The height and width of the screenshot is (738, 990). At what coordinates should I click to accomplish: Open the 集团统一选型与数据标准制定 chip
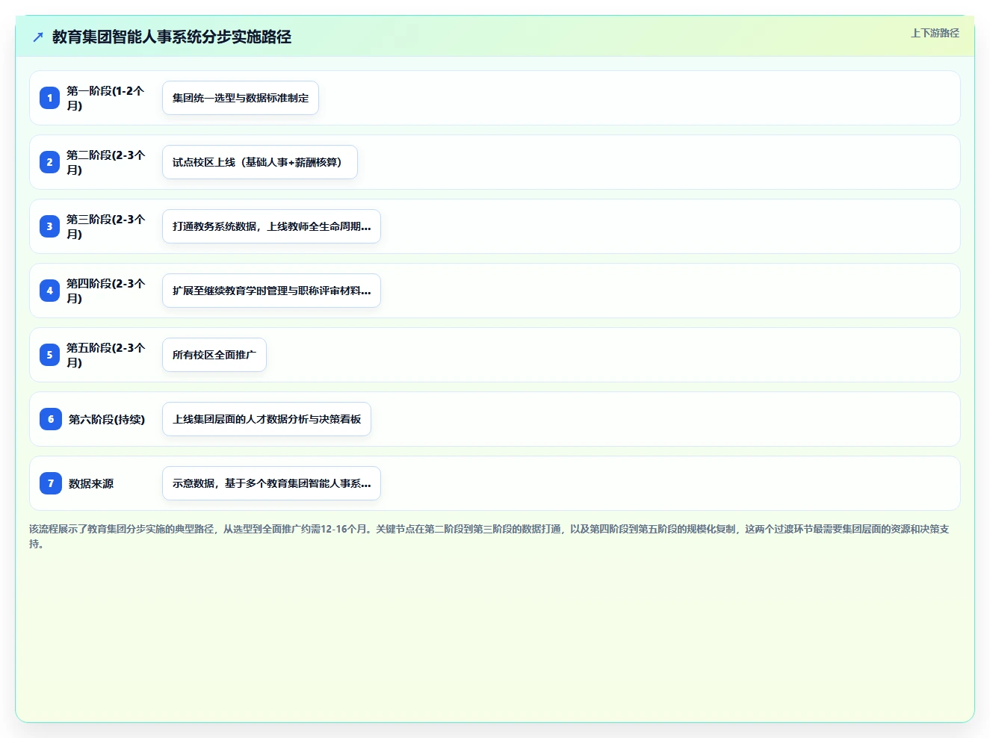click(x=241, y=98)
